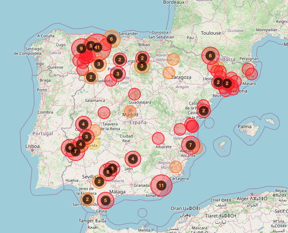Click the 3 cluster over Córdoba
The image size is (288, 233).
click(x=112, y=169)
